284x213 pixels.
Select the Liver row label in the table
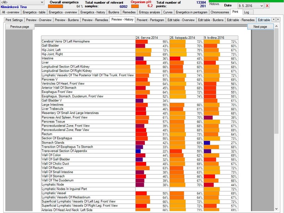[45, 62]
